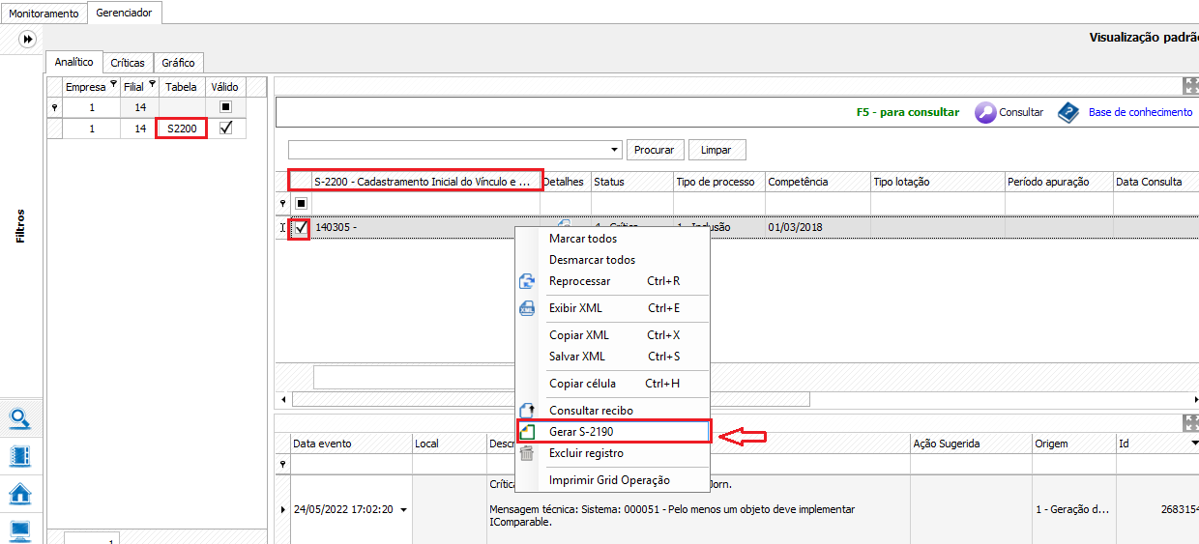
Task: Click the XML icon beside Exibir XML
Action: point(527,308)
